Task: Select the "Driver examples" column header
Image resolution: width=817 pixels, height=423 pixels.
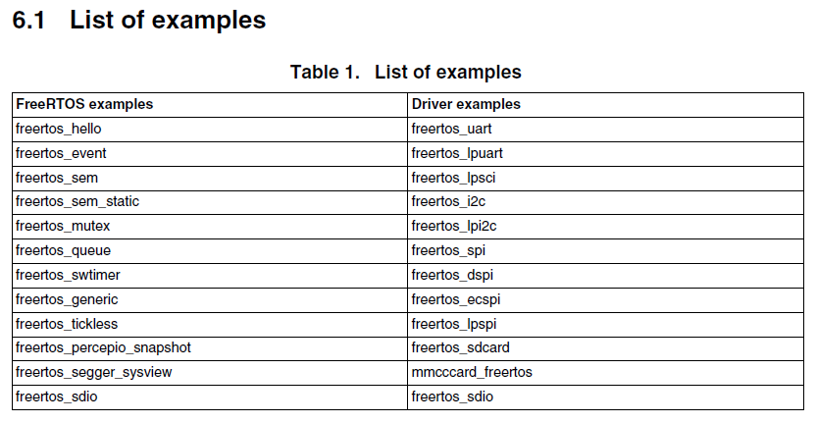Action: [x=466, y=104]
